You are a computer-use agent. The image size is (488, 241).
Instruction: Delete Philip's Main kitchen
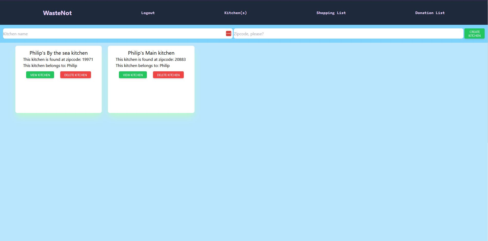(168, 75)
